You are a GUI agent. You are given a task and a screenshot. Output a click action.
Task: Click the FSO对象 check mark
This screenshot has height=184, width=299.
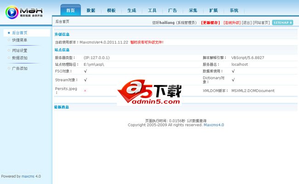point(86,71)
